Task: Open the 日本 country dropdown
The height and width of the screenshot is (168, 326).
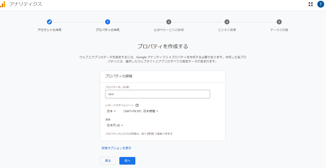Action: click(111, 111)
